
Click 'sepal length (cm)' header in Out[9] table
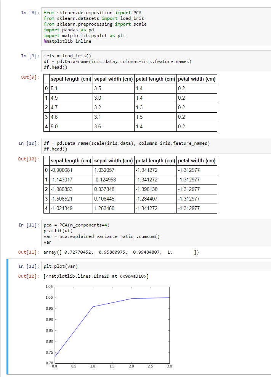pos(71,79)
